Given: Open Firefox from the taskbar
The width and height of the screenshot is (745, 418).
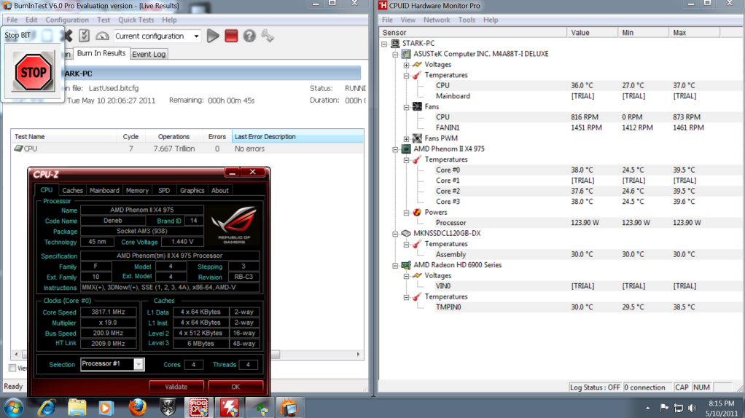Looking at the screenshot, I should (138, 408).
